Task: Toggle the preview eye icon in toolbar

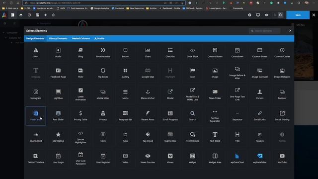Action: click(266, 15)
